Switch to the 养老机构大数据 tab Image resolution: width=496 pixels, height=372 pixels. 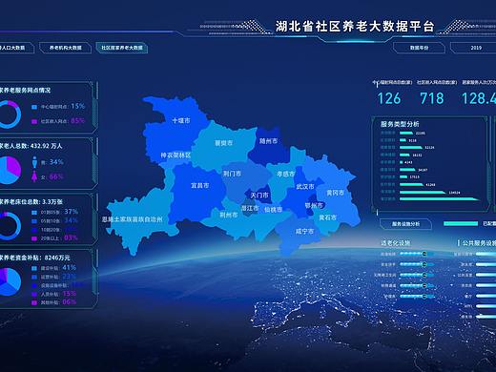point(65,48)
